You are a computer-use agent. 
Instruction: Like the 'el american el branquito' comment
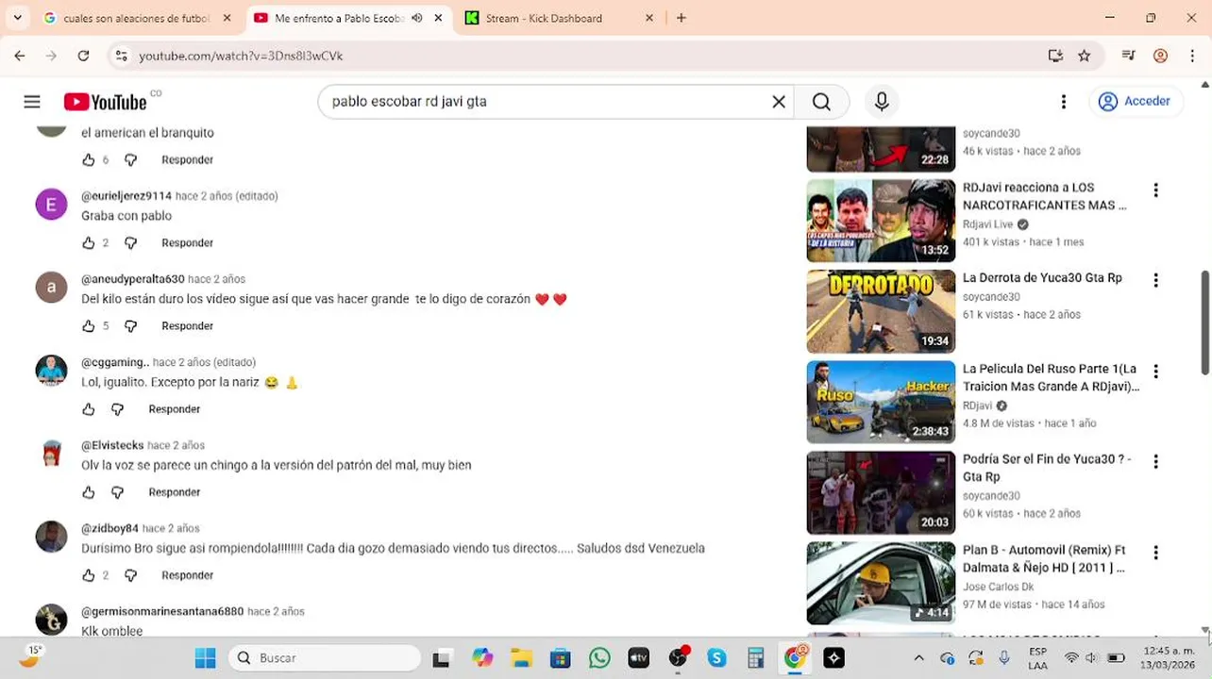(89, 160)
